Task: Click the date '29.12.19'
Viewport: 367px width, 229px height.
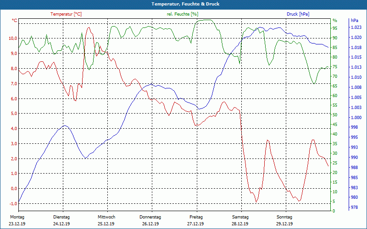Action: click(x=284, y=224)
